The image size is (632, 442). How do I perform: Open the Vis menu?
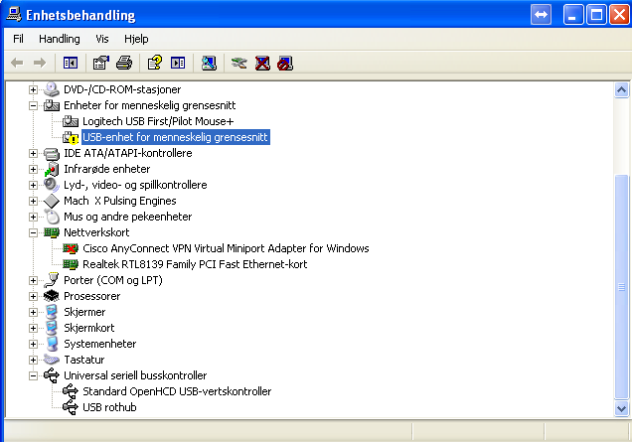[x=102, y=39]
